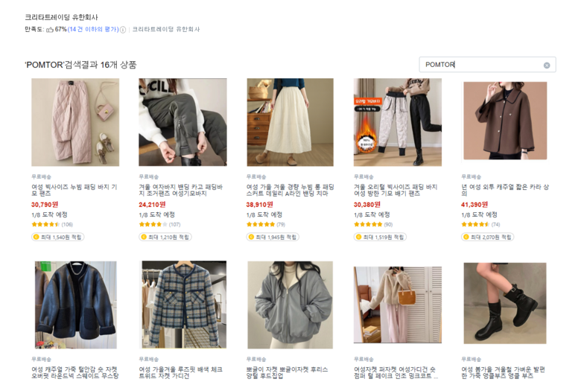Click coin icon on 2,070원 reward badge
Viewport: 581px width, 382px height.
(466, 237)
